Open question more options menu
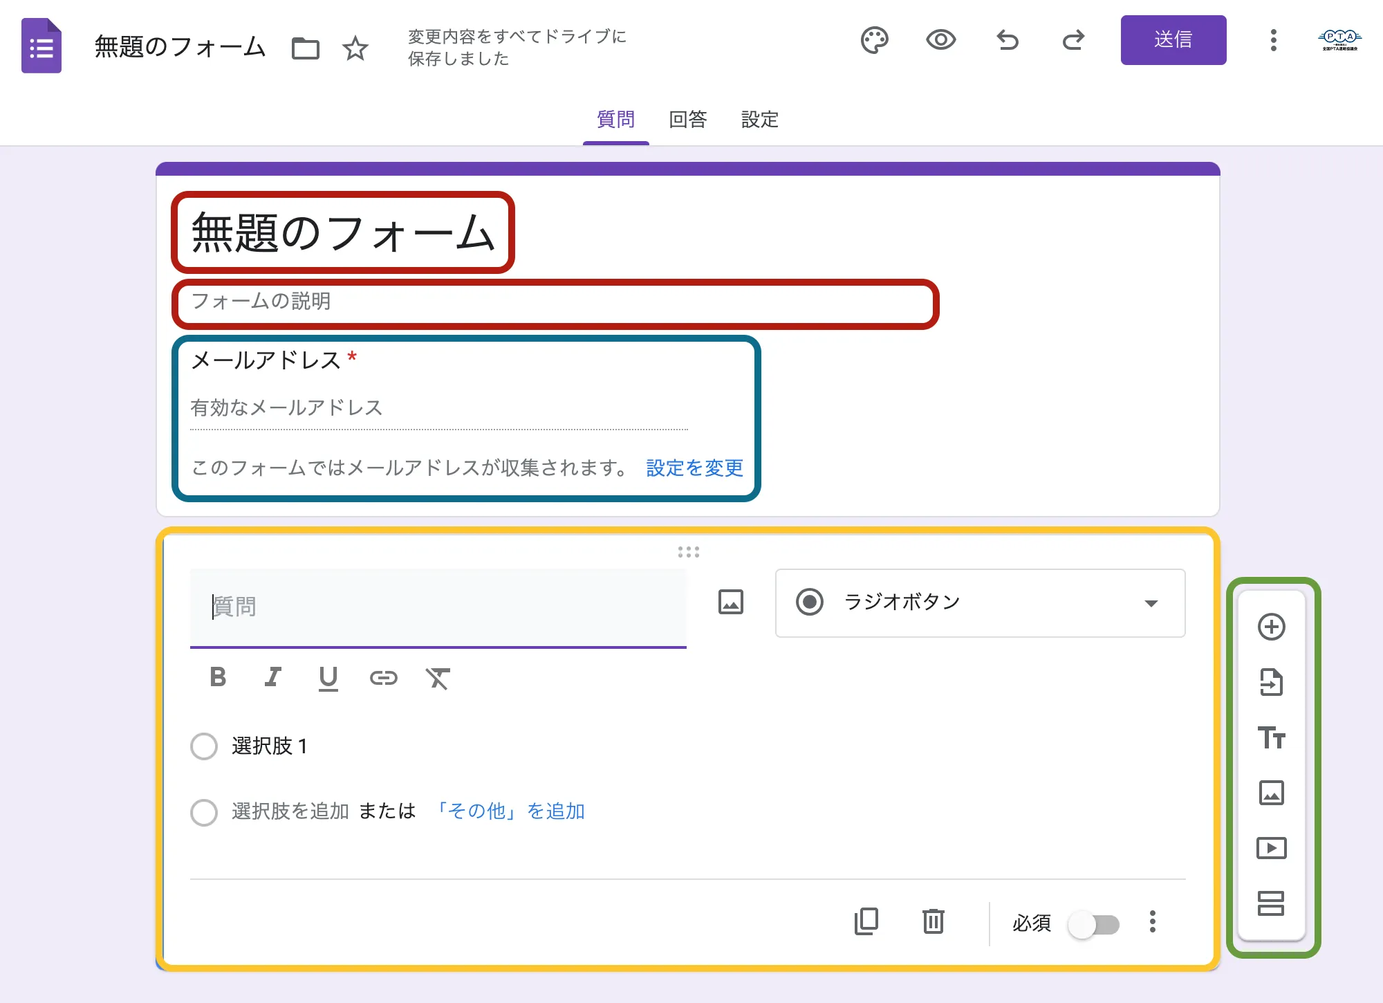Viewport: 1383px width, 1003px height. tap(1152, 921)
